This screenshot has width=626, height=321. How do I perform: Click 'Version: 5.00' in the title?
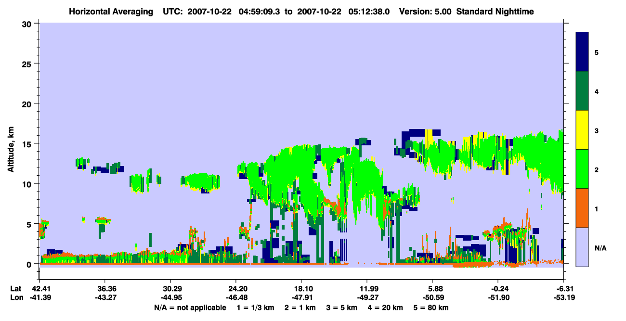[x=425, y=12]
